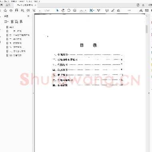This screenshot has height=152, width=152.
Task: Click the find current bookmark icon
Action: coord(21,22)
